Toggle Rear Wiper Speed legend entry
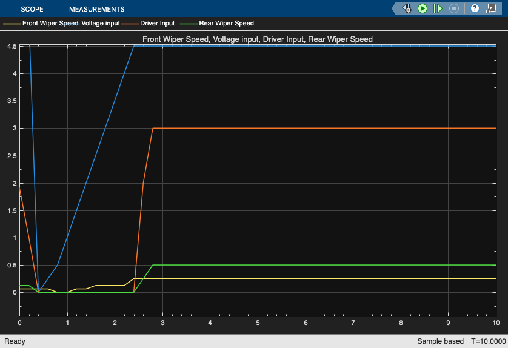This screenshot has width=508, height=348. tap(226, 23)
